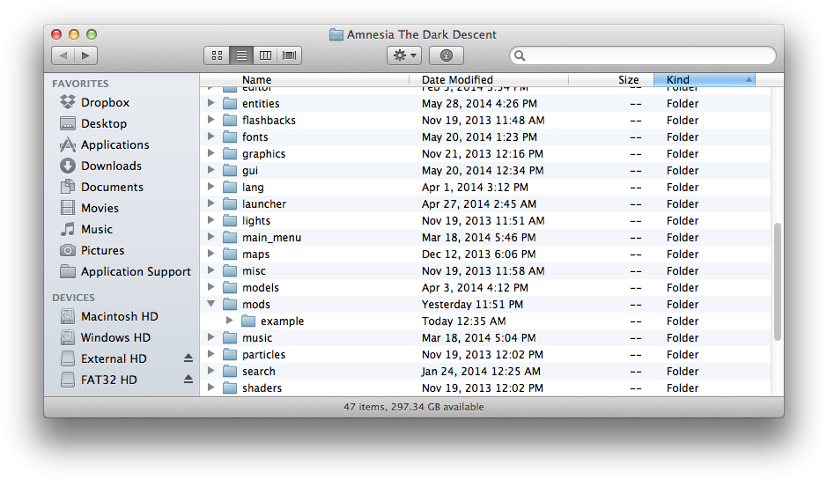Click the back navigation arrow
This screenshot has height=480, width=827.
click(63, 55)
